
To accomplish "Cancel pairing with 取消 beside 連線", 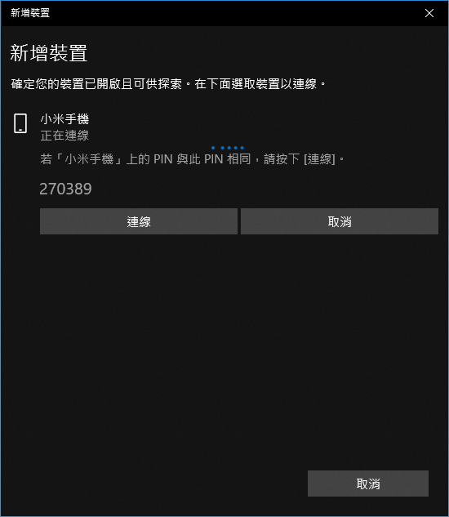I will [340, 221].
